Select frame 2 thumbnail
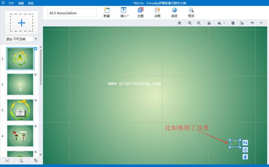Viewport: 269px width, 167px height. pos(20,84)
